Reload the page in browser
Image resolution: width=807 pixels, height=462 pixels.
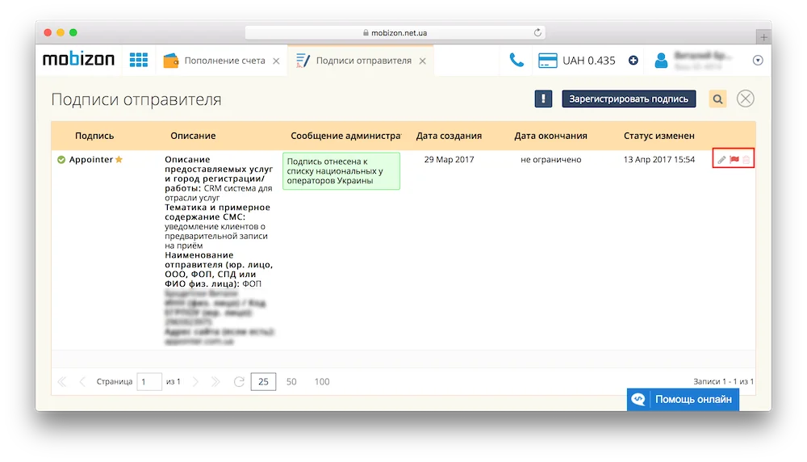(537, 32)
